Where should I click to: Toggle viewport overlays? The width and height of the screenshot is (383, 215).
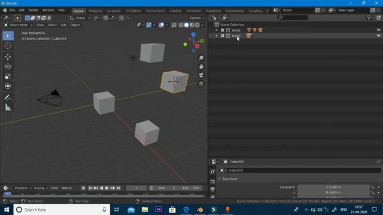point(162,25)
